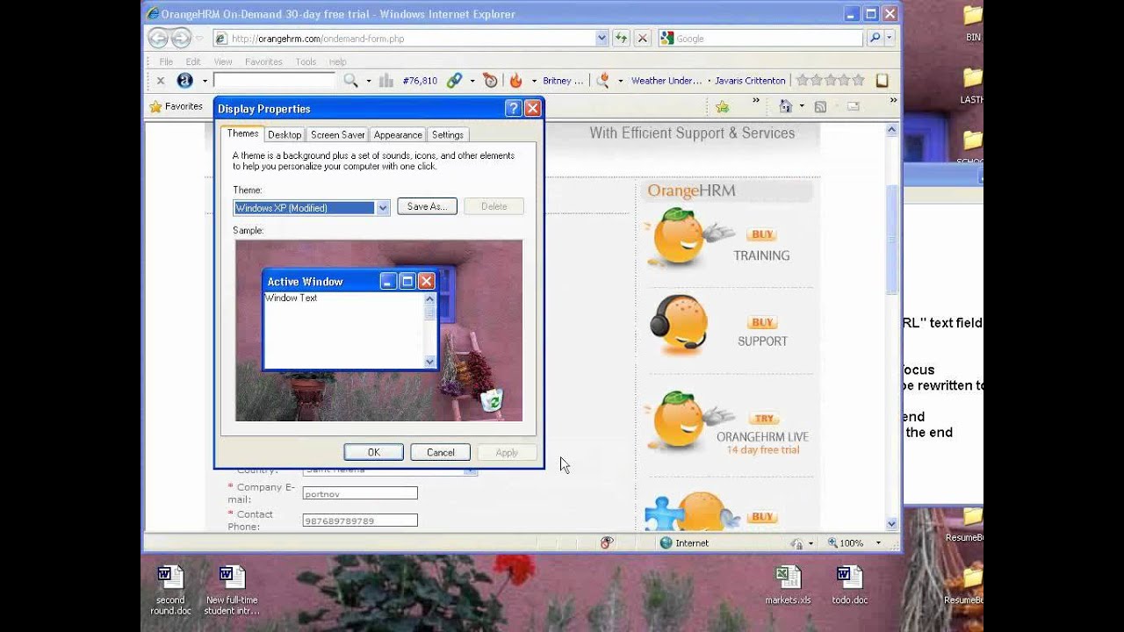Click the Alexa toolbar search magnifier icon
The width and height of the screenshot is (1124, 632).
pyautogui.click(x=350, y=80)
